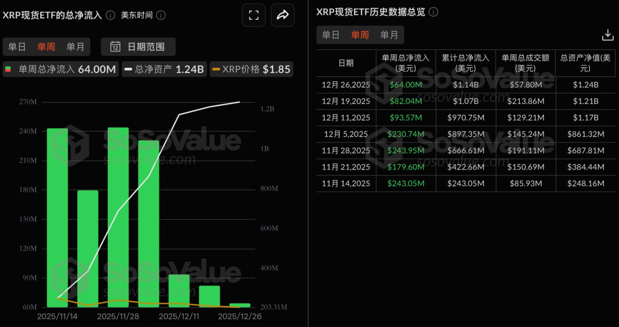This screenshot has width=619, height=327.
Task: Switch chart to 单日 view
Action: [17, 47]
